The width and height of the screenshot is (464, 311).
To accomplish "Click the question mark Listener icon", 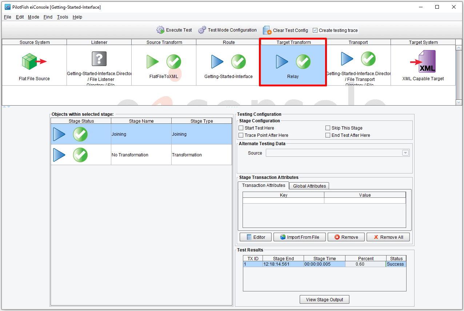I will click(x=99, y=58).
